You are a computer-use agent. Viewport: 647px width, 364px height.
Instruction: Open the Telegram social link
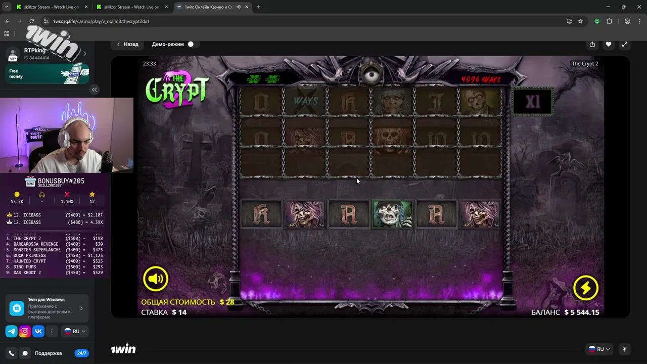pos(11,332)
